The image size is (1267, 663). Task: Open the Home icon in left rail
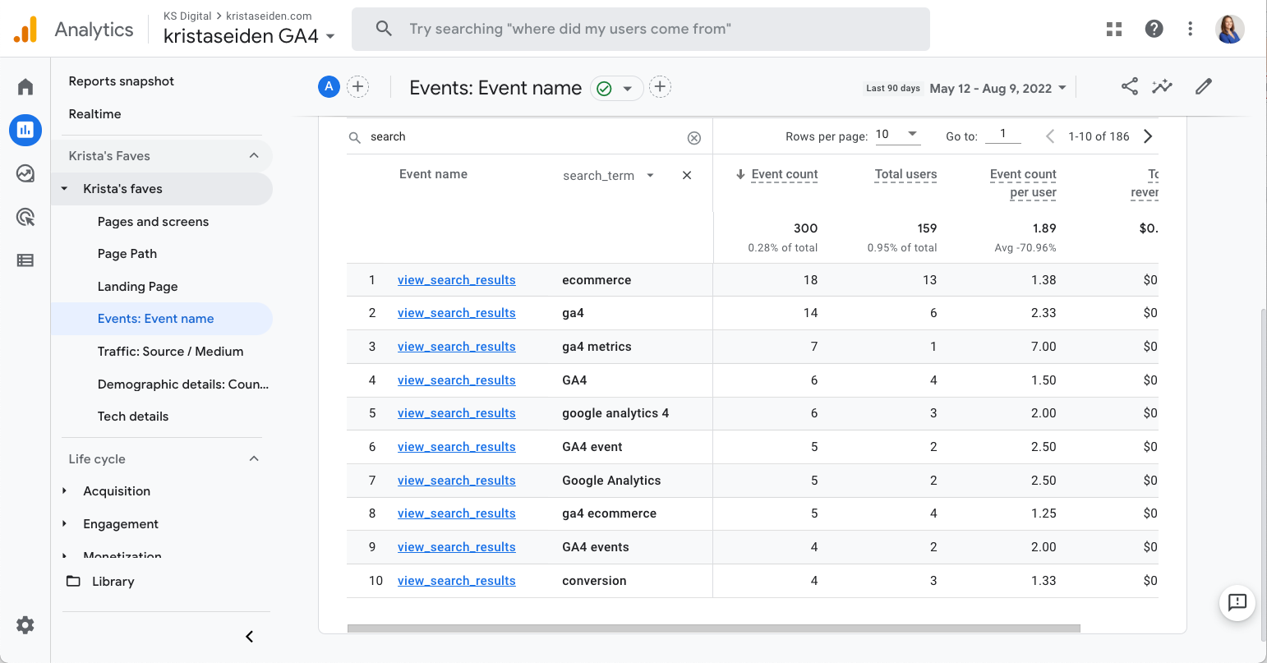25,87
